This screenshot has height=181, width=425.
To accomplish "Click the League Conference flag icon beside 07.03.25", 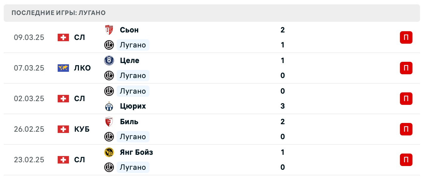I will pos(63,68).
